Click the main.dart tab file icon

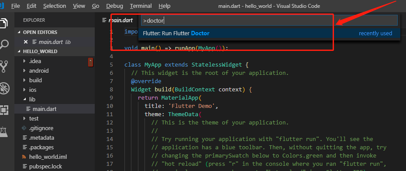pos(104,20)
